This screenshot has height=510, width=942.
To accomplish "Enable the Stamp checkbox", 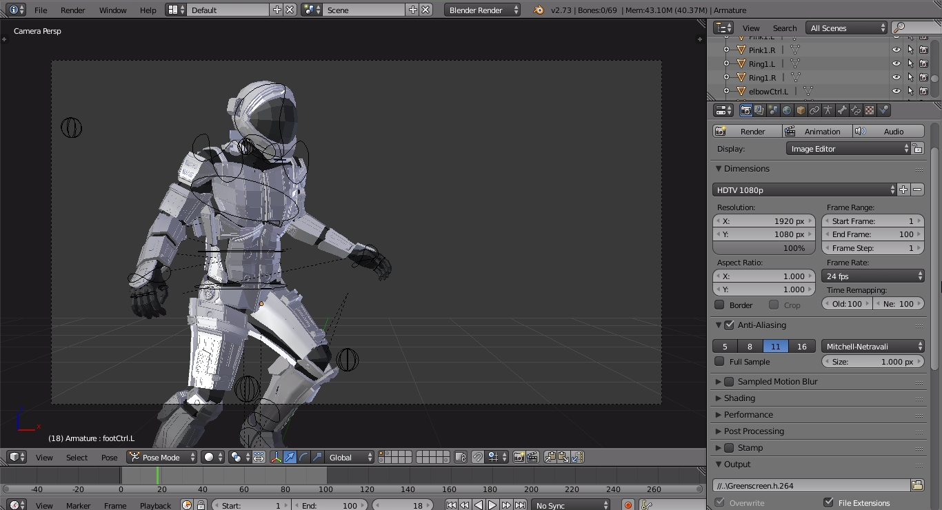I will 730,447.
